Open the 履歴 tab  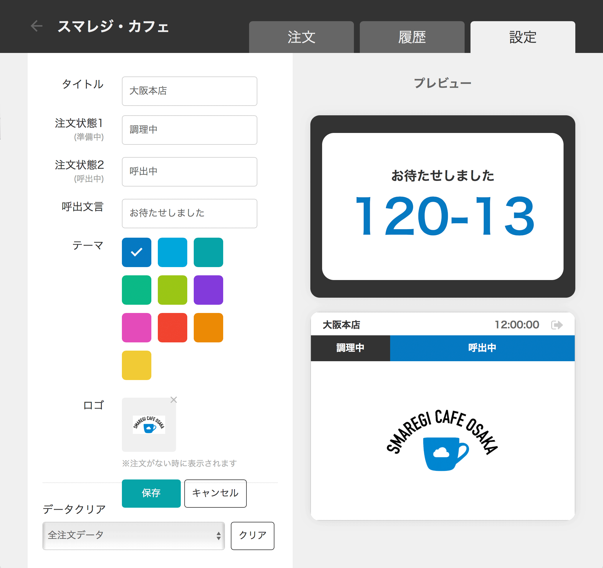click(412, 37)
